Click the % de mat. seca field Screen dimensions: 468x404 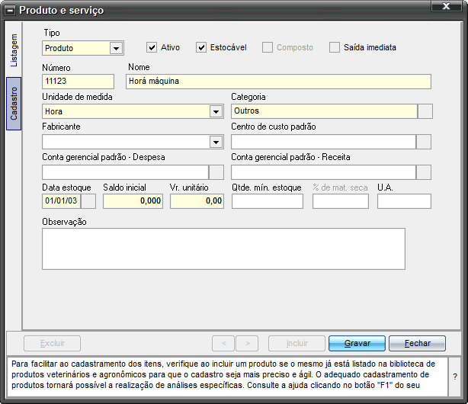pyautogui.click(x=341, y=201)
